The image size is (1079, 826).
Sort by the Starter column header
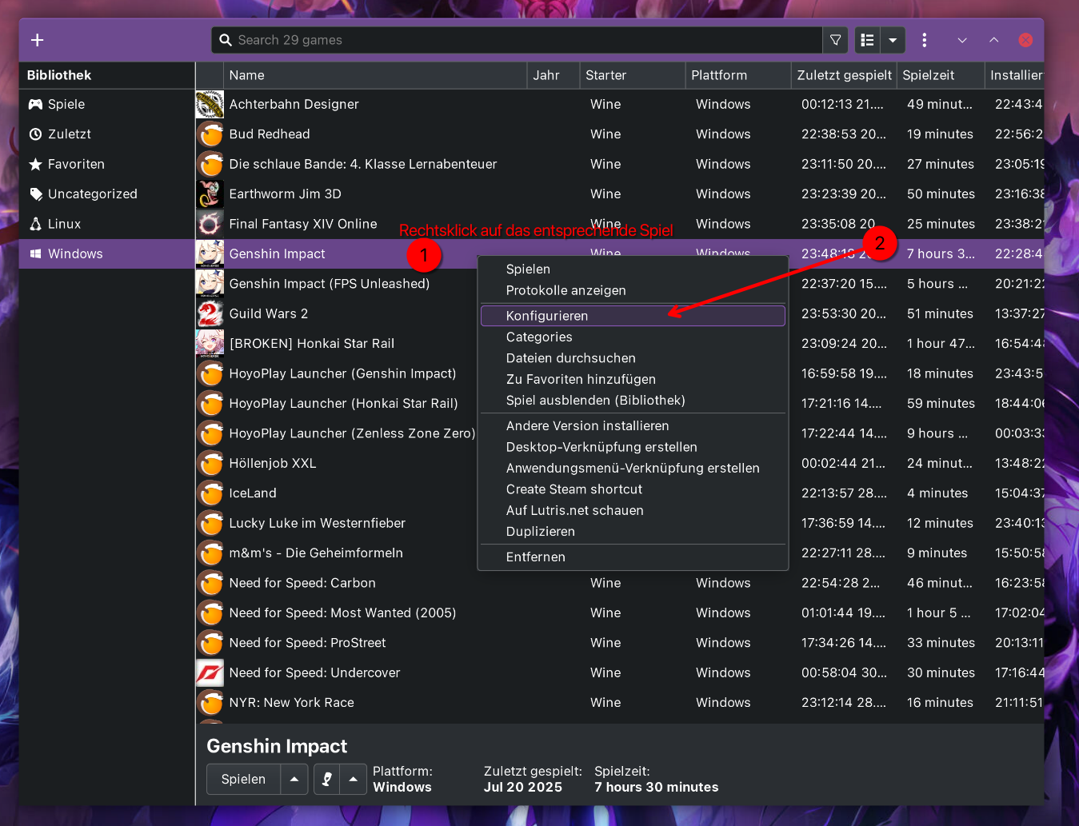click(633, 75)
